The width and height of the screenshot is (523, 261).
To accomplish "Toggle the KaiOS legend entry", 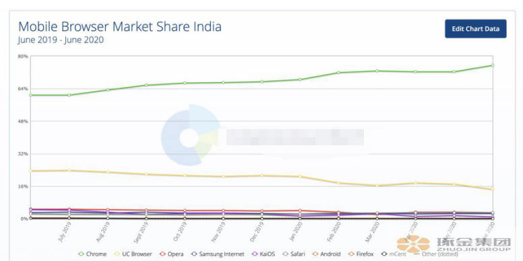I will tap(263, 254).
